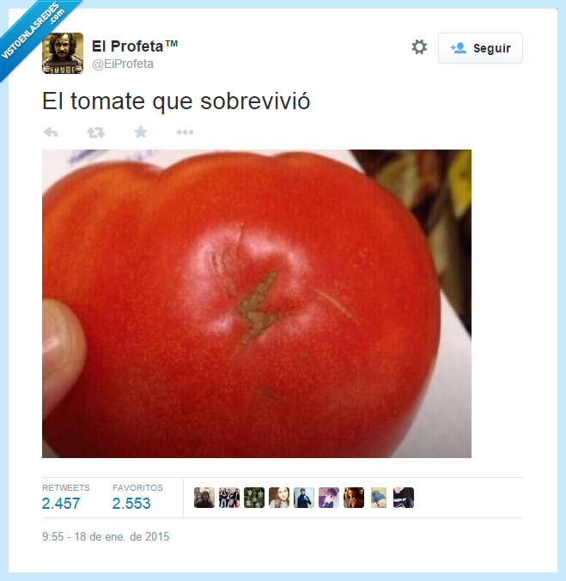Screen dimensions: 566x581
Task: Click the VISTOENLASREDES.com corner banner
Action: 33,32
